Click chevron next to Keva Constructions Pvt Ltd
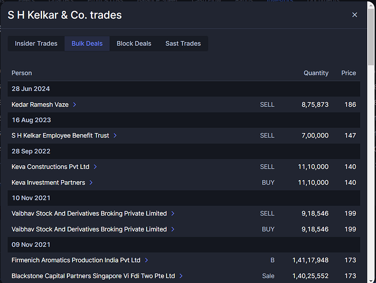The image size is (376, 283). coord(96,167)
